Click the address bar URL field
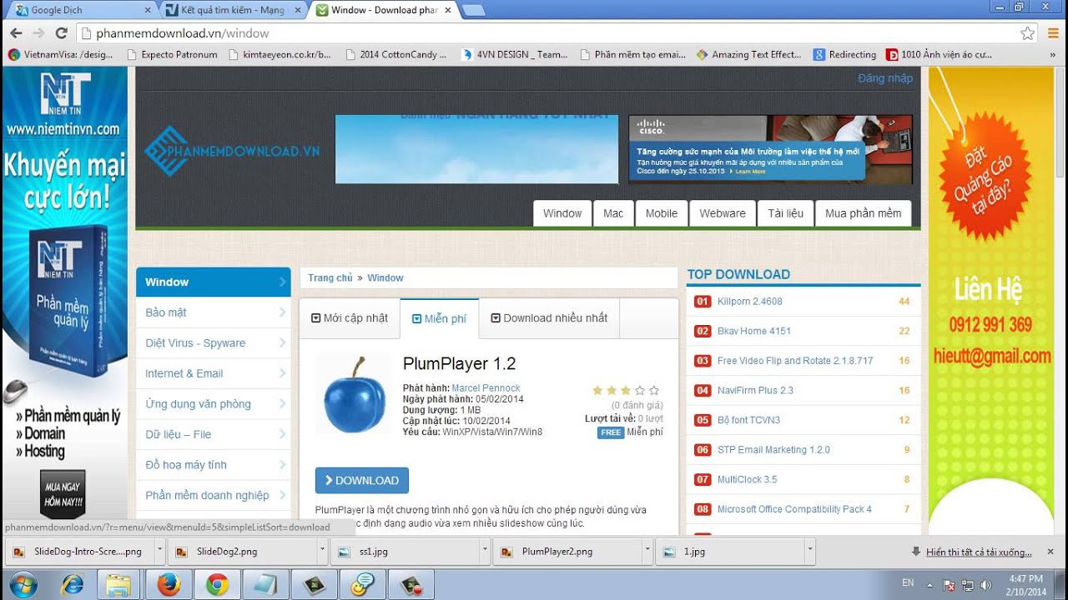The height and width of the screenshot is (600, 1068). [551, 33]
